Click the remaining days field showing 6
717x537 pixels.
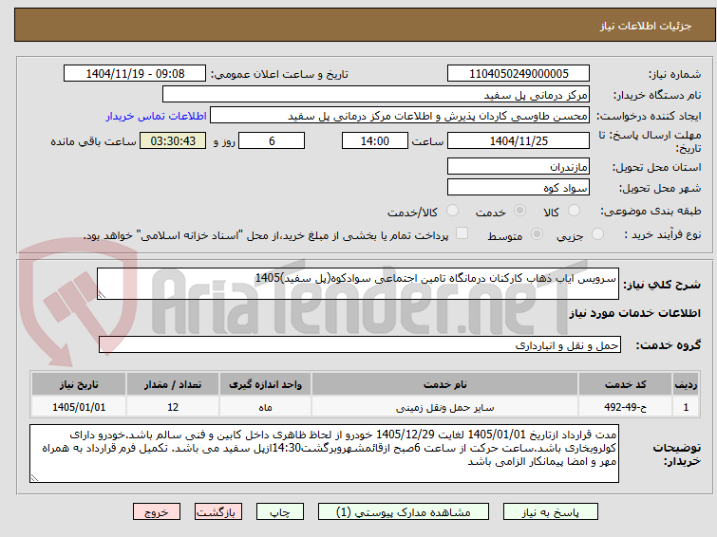pos(272,140)
